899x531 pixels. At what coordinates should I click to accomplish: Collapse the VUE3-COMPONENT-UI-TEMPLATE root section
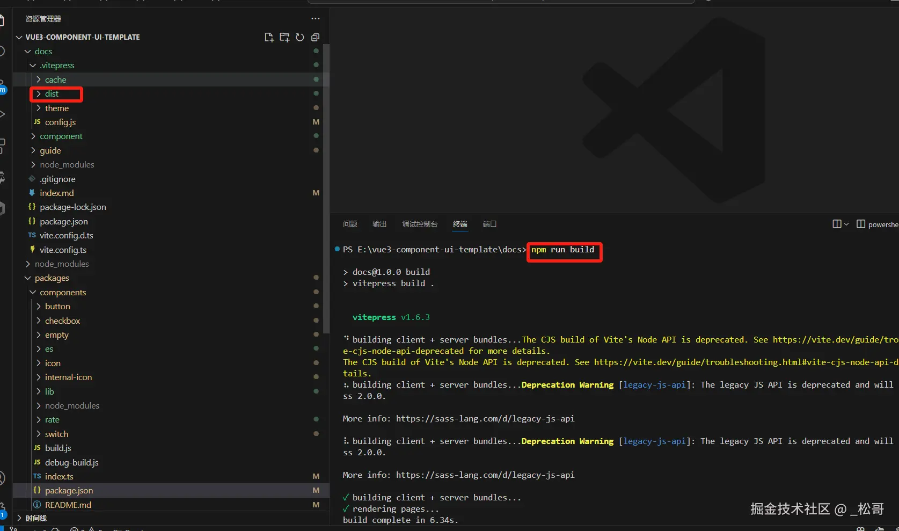pyautogui.click(x=19, y=37)
